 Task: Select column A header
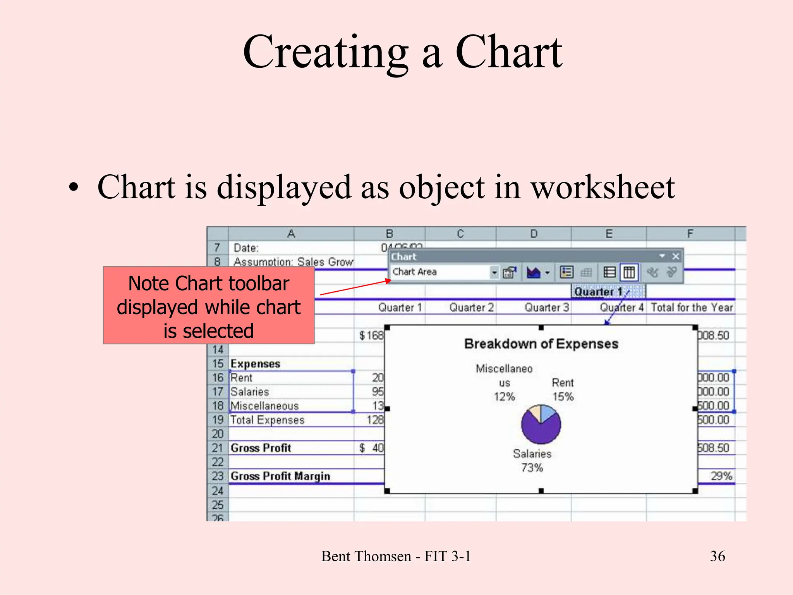point(291,234)
